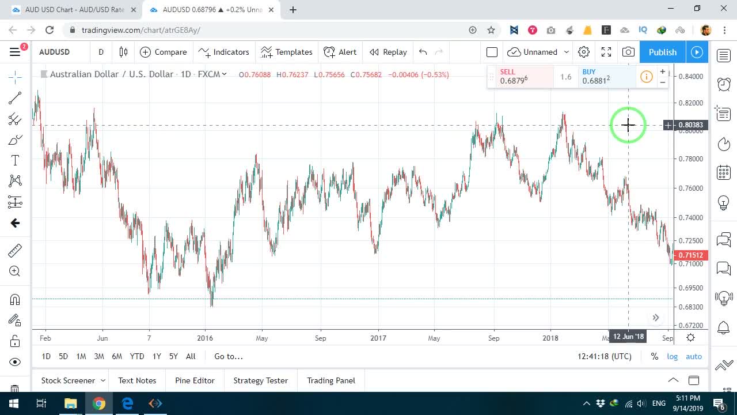Open the Hotlists flame icon

click(724, 144)
